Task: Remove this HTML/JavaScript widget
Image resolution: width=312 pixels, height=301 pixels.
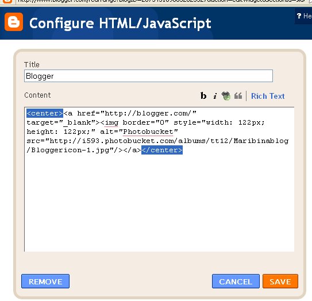Action: (45, 281)
